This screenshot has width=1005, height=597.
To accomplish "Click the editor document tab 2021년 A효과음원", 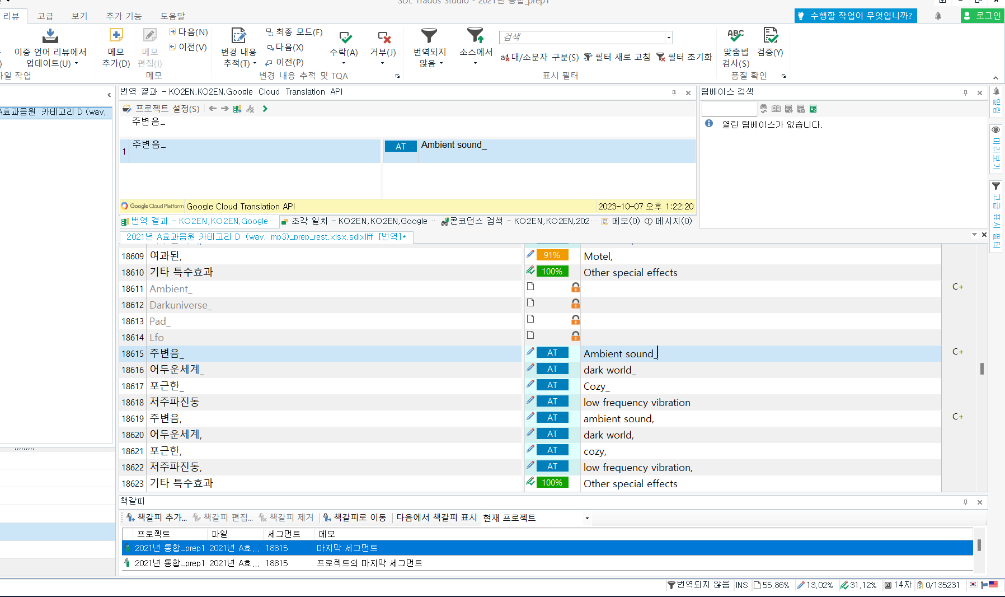I will tap(266, 237).
